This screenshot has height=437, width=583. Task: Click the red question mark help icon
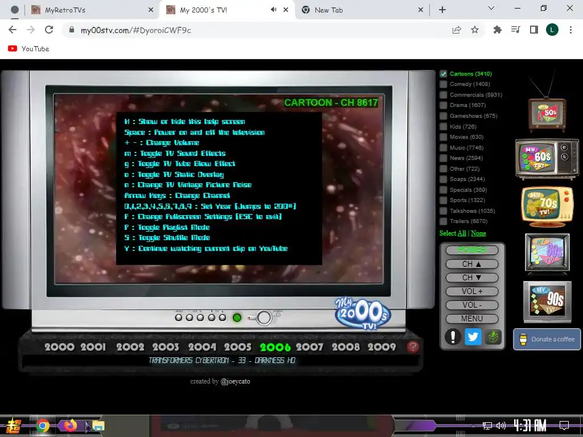point(413,347)
